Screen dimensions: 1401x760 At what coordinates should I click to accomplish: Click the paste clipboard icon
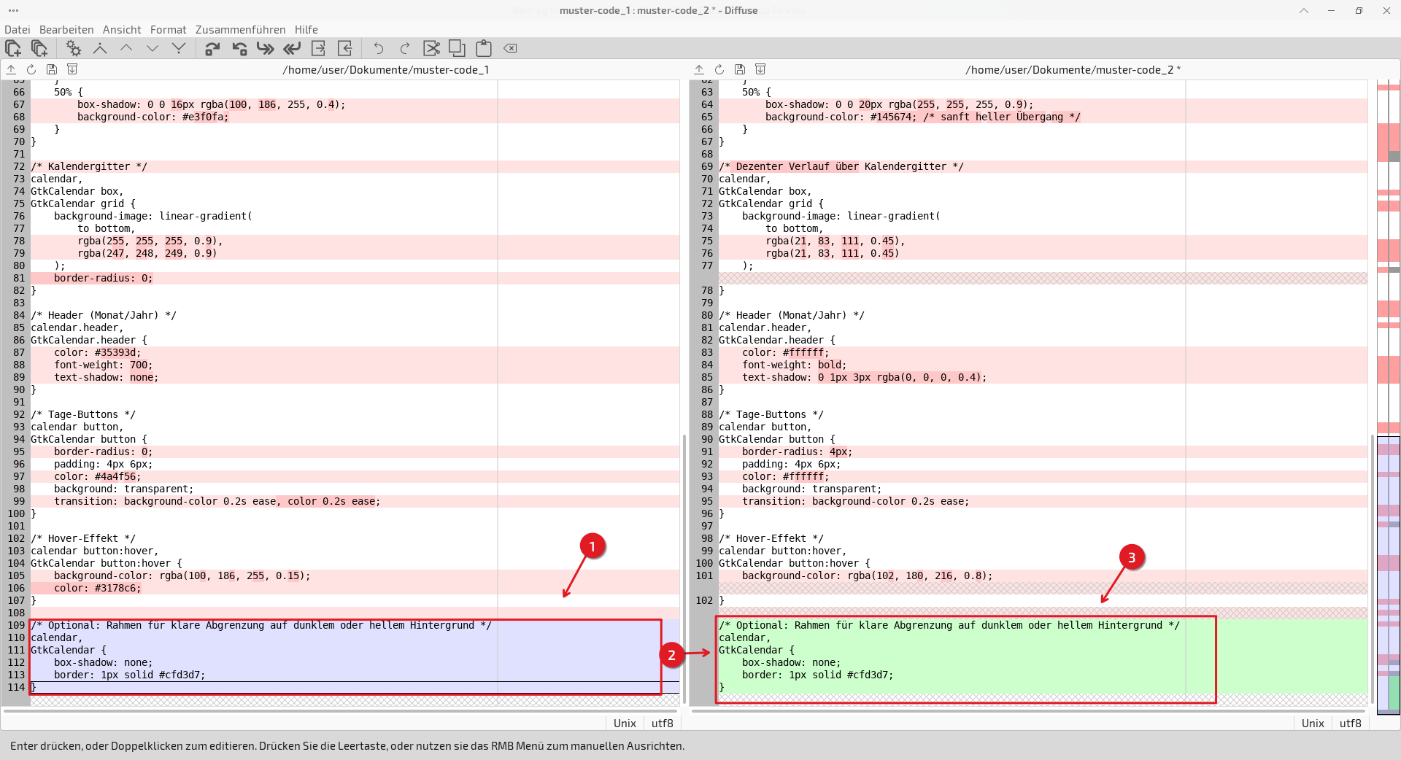tap(484, 48)
